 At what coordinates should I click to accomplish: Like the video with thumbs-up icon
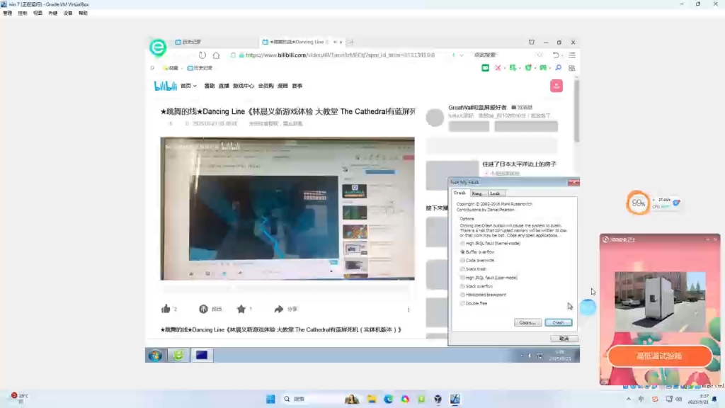point(166,309)
